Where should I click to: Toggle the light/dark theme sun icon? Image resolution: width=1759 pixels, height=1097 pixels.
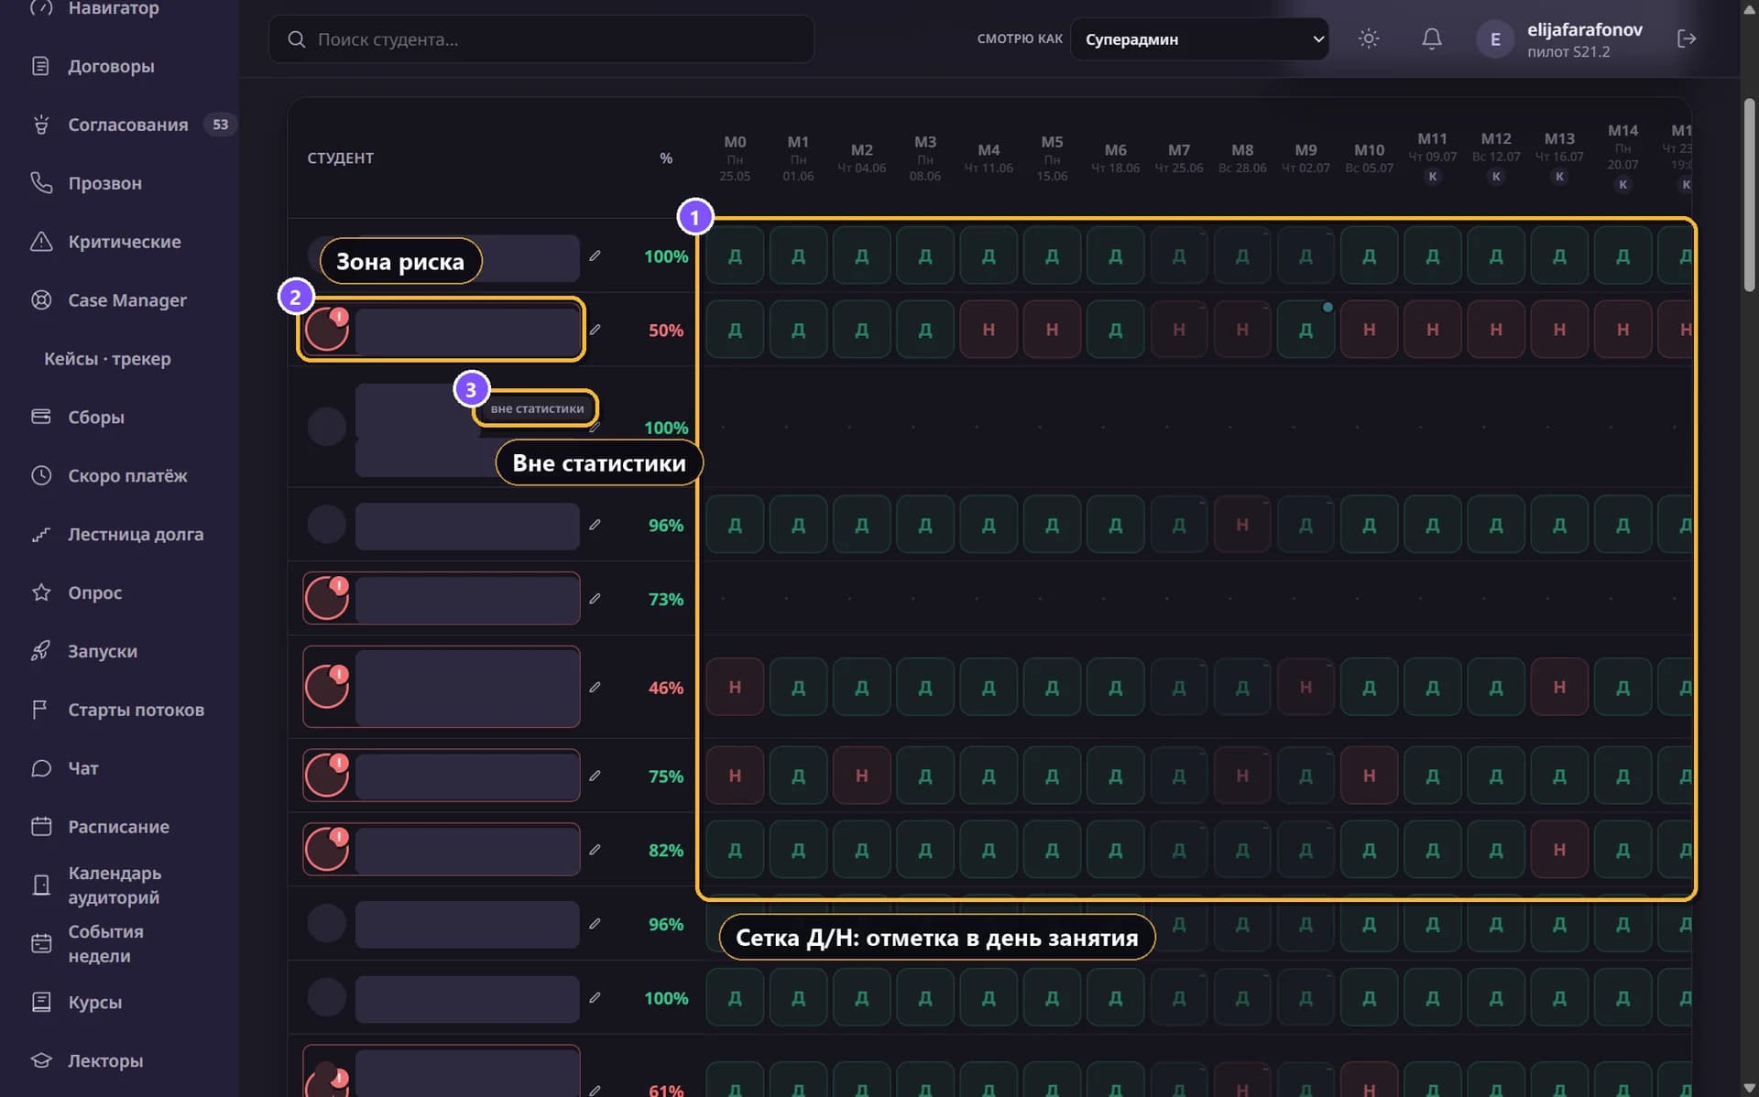[x=1369, y=38]
